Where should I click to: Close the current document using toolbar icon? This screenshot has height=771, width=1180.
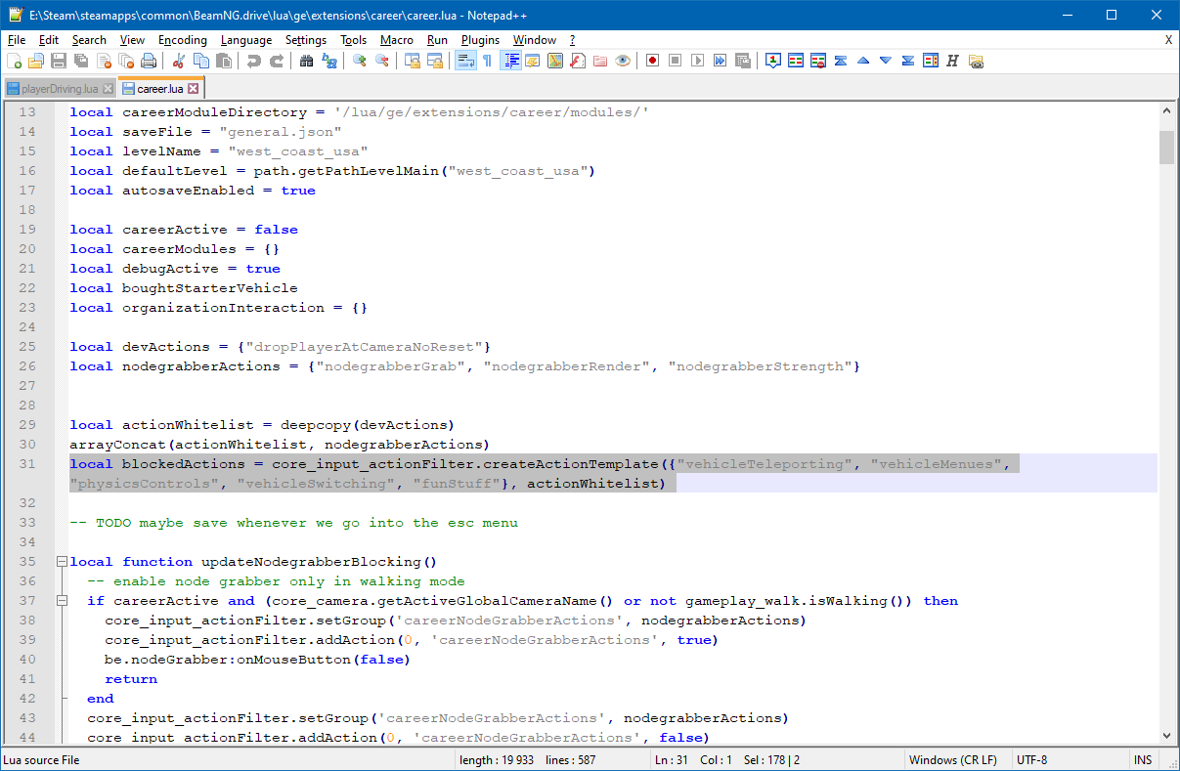pyautogui.click(x=104, y=61)
